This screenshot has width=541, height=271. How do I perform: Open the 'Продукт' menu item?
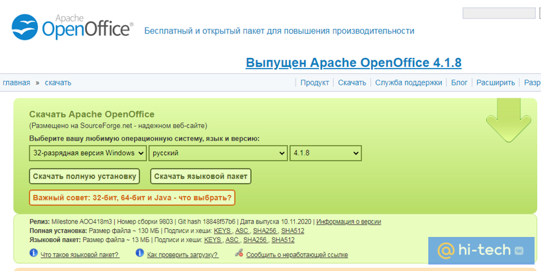pyautogui.click(x=315, y=83)
